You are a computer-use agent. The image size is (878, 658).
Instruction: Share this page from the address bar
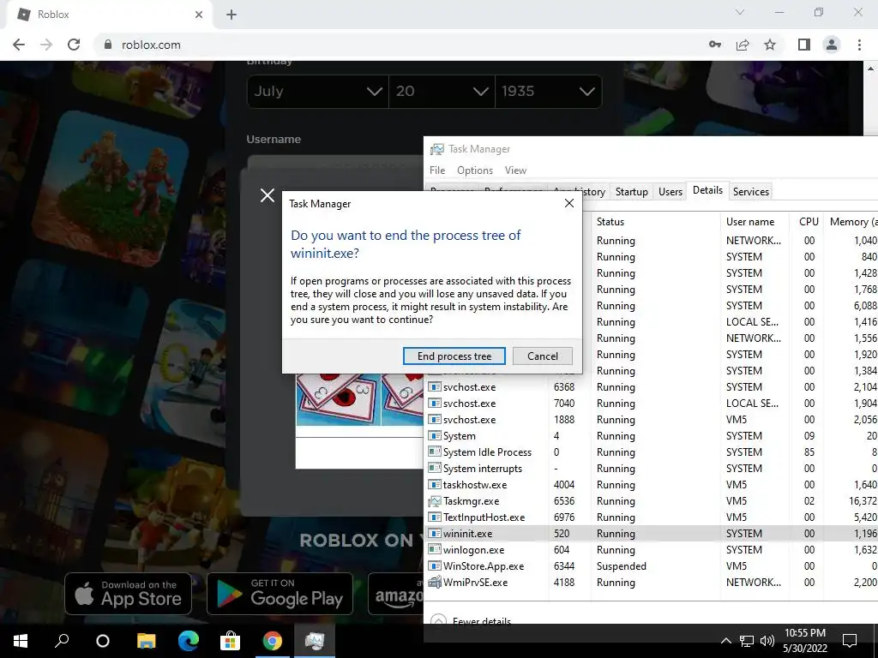[743, 45]
